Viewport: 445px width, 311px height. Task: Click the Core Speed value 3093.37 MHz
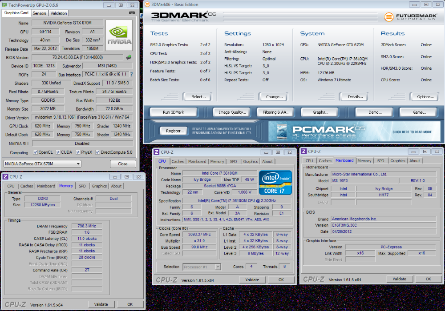199,235
